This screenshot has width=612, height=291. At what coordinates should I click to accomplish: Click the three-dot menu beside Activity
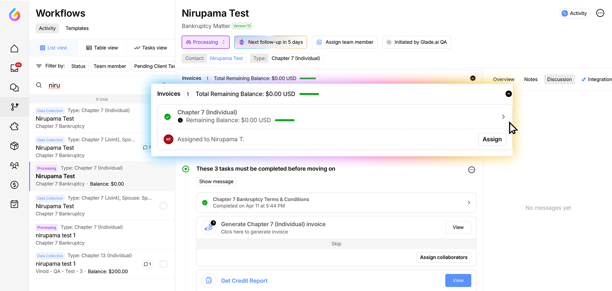pyautogui.click(x=600, y=13)
